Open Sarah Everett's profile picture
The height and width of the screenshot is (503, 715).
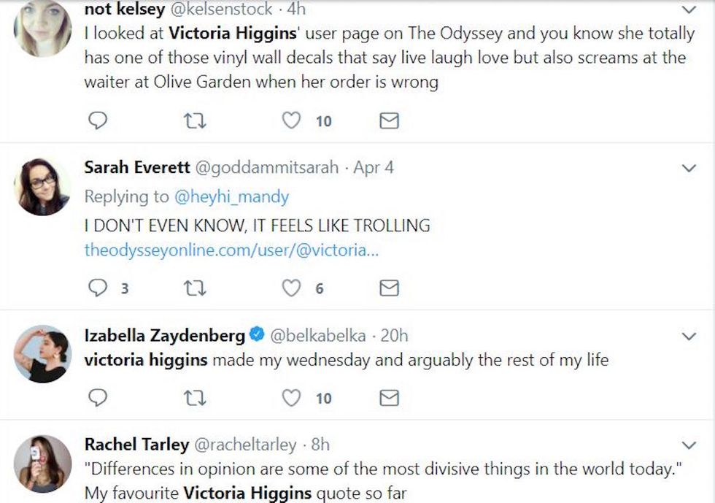point(42,187)
